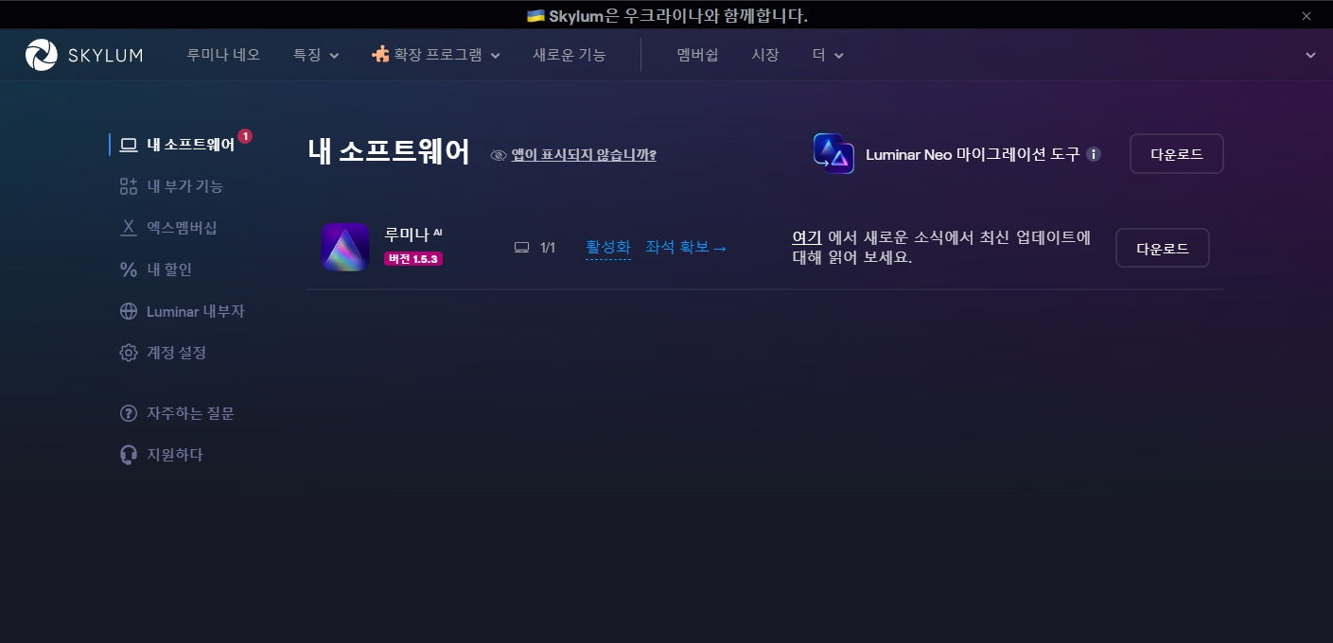This screenshot has height=643, width=1333.
Task: Open 계정 설정 page
Action: pos(176,353)
